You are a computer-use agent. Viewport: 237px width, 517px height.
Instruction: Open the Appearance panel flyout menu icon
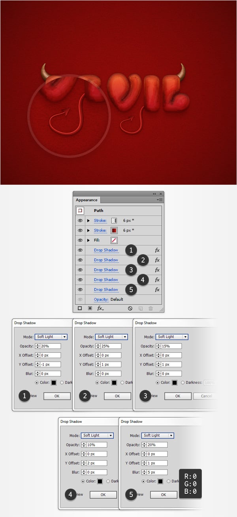coord(160,200)
